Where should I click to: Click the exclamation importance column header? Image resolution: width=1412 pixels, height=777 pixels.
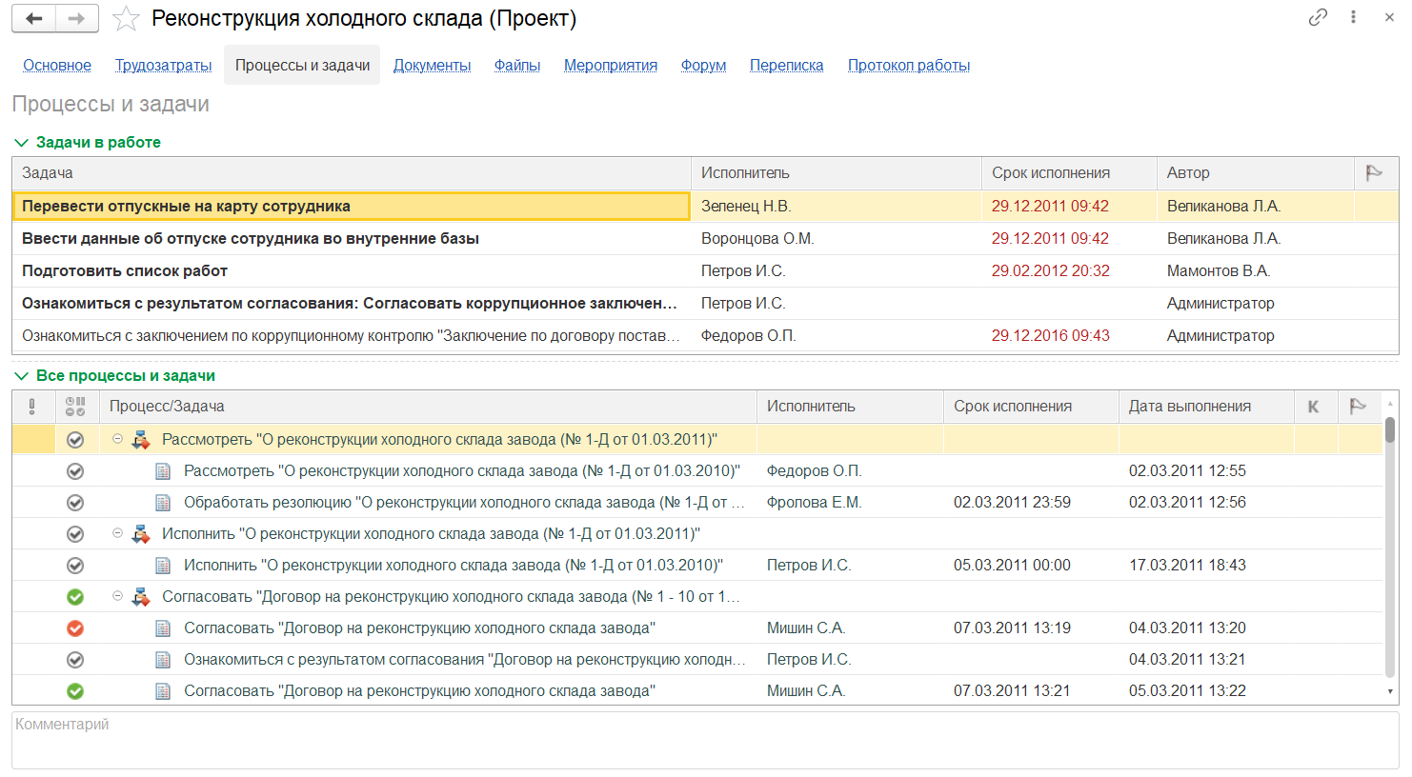pyautogui.click(x=32, y=407)
